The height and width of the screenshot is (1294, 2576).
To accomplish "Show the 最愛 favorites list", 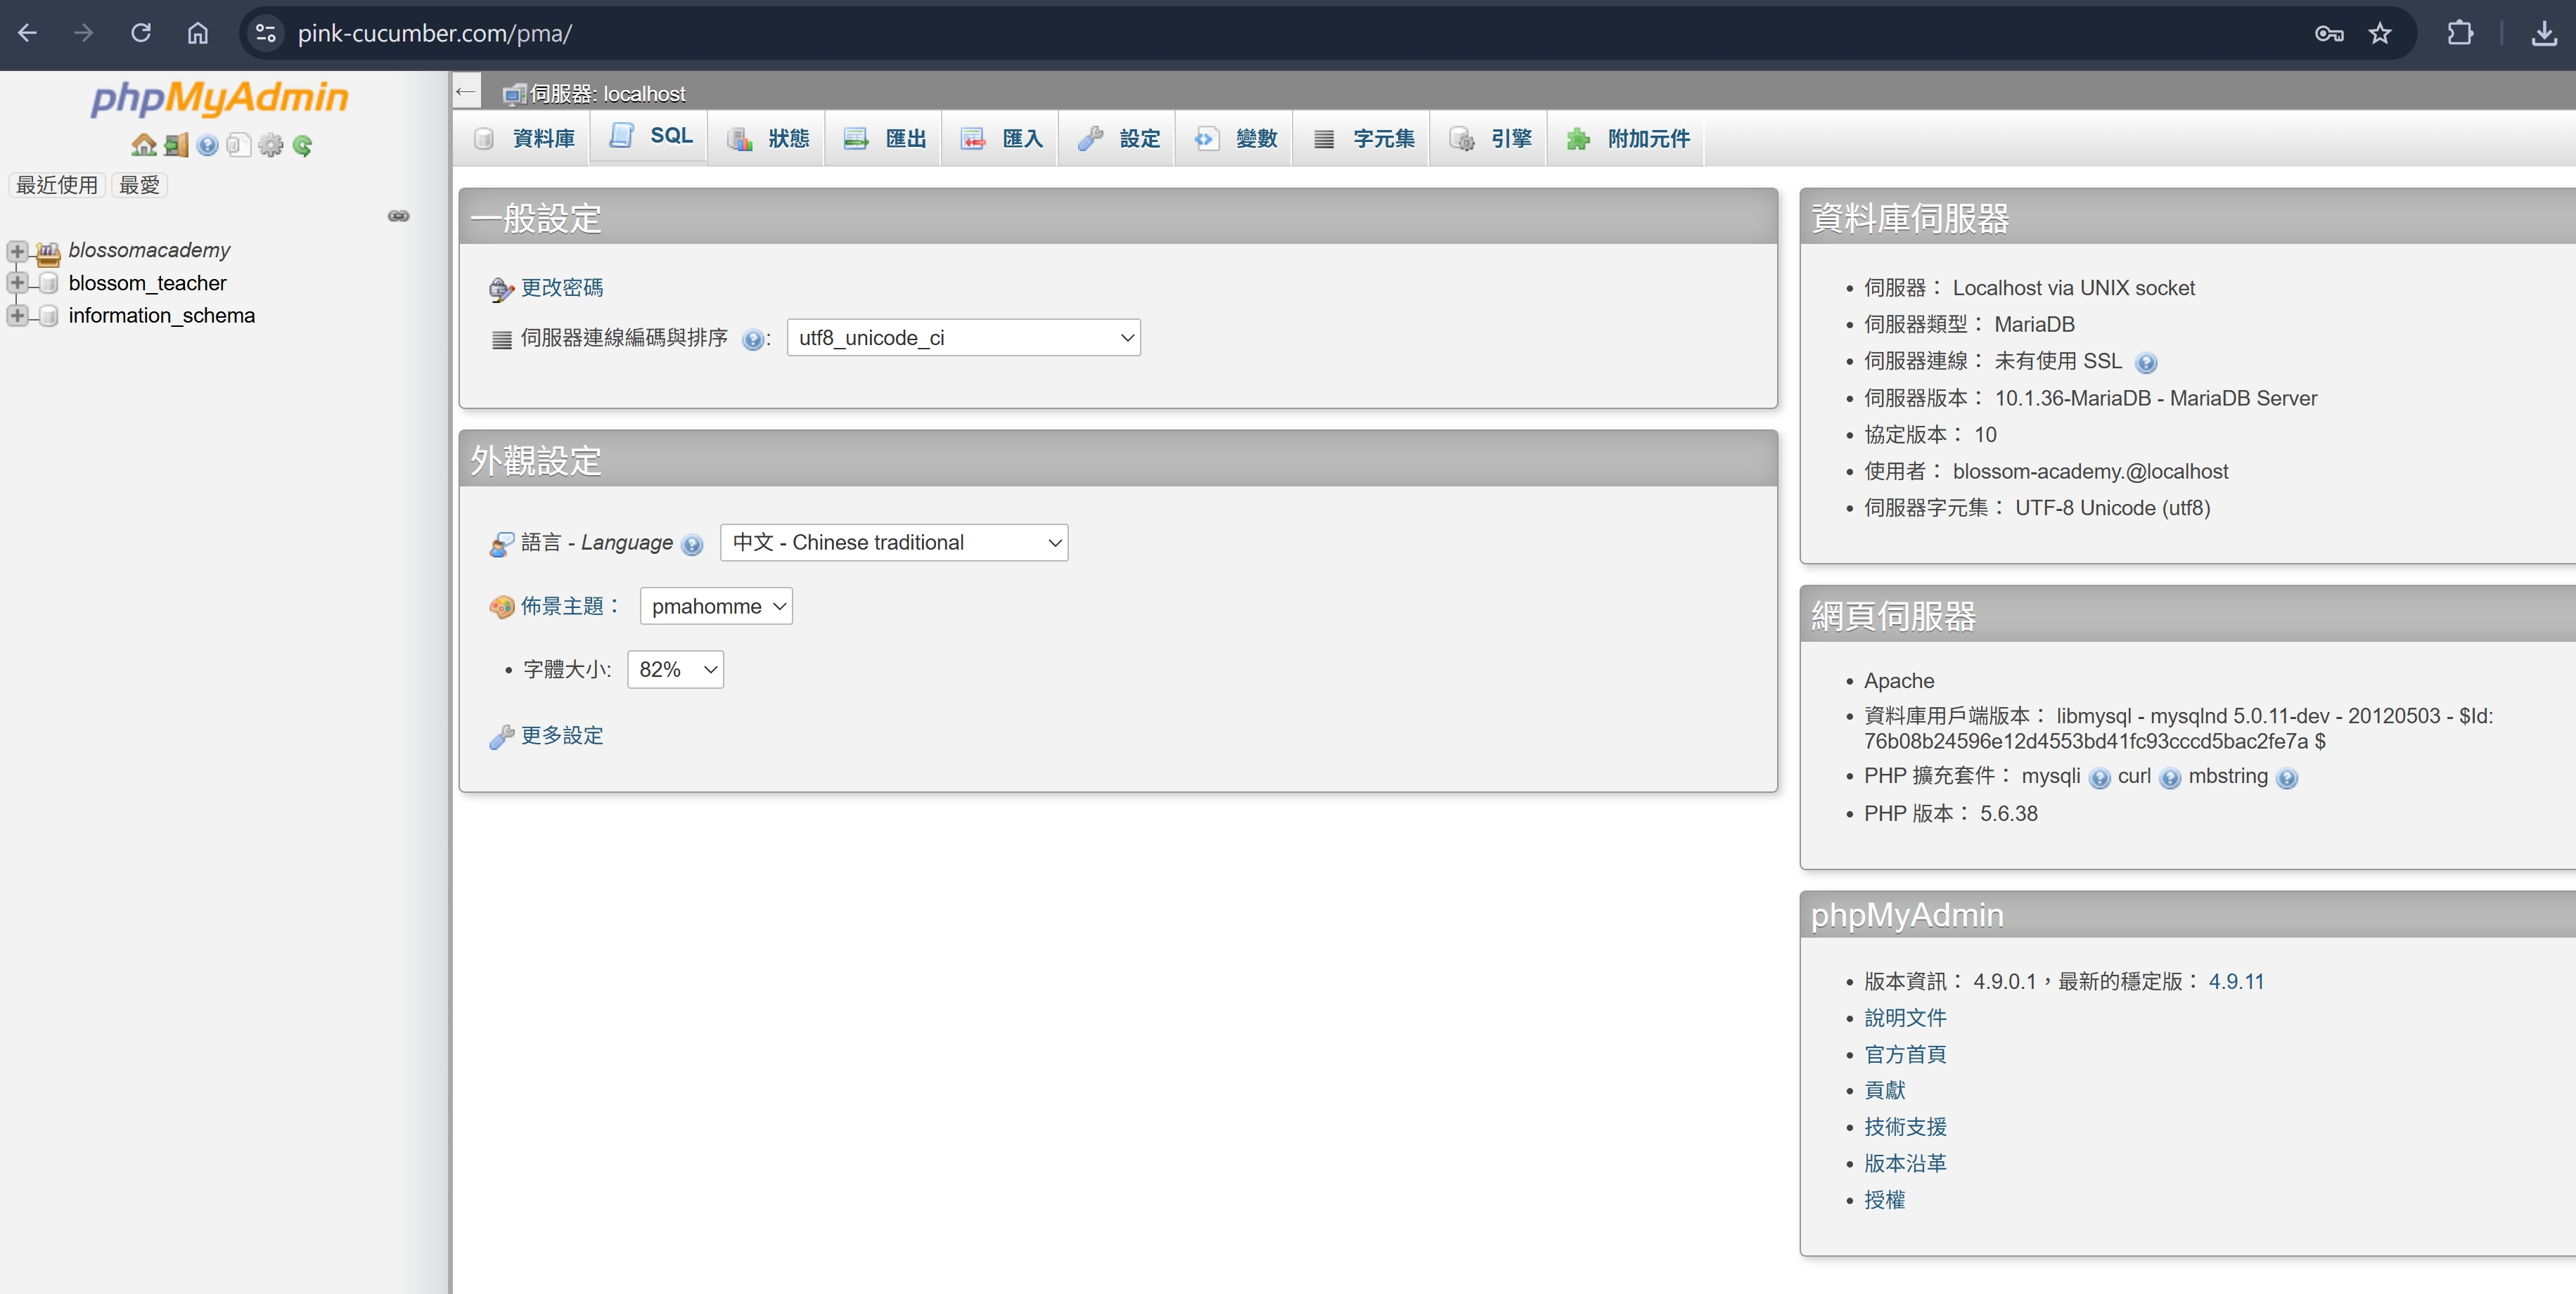I will (139, 185).
